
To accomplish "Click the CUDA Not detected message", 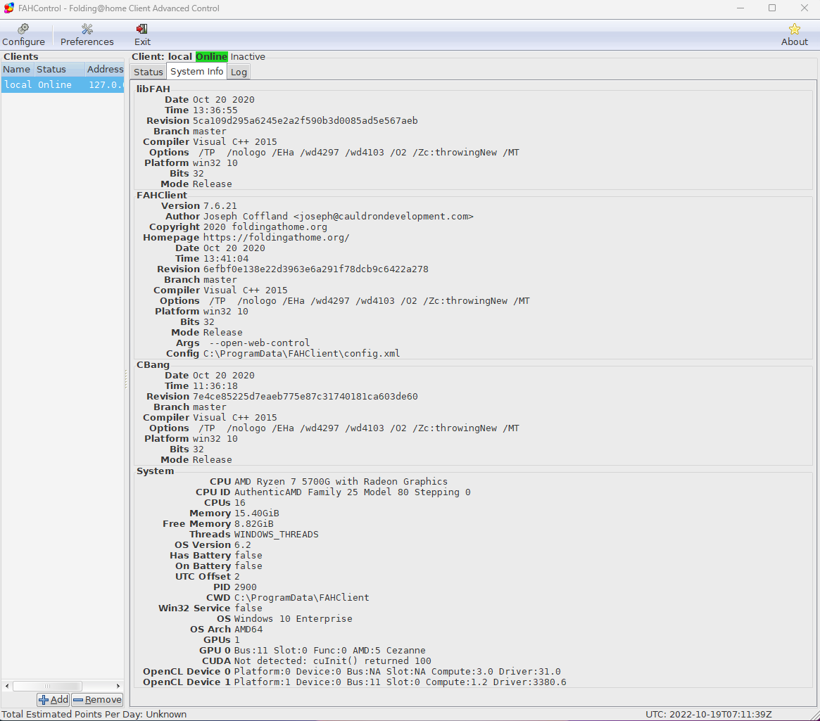I will pyautogui.click(x=333, y=661).
